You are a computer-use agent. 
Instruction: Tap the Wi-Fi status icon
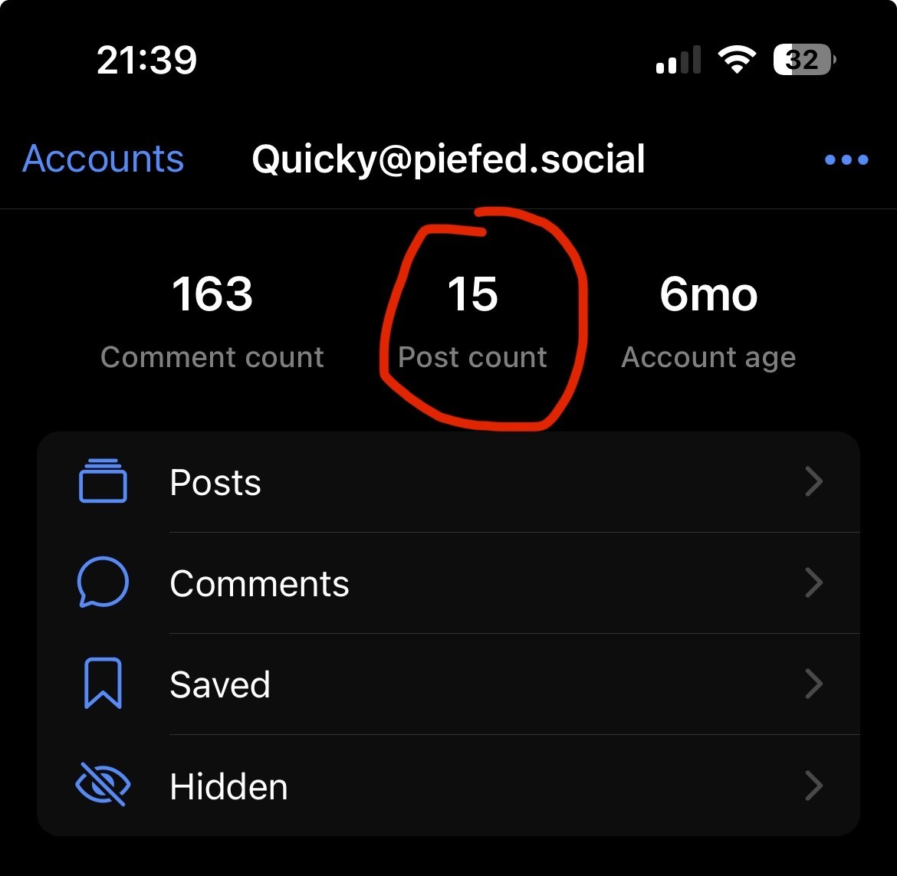[x=736, y=60]
